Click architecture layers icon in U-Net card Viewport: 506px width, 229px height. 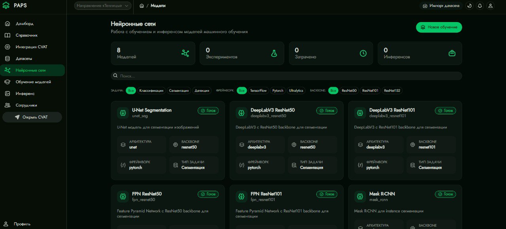click(123, 145)
